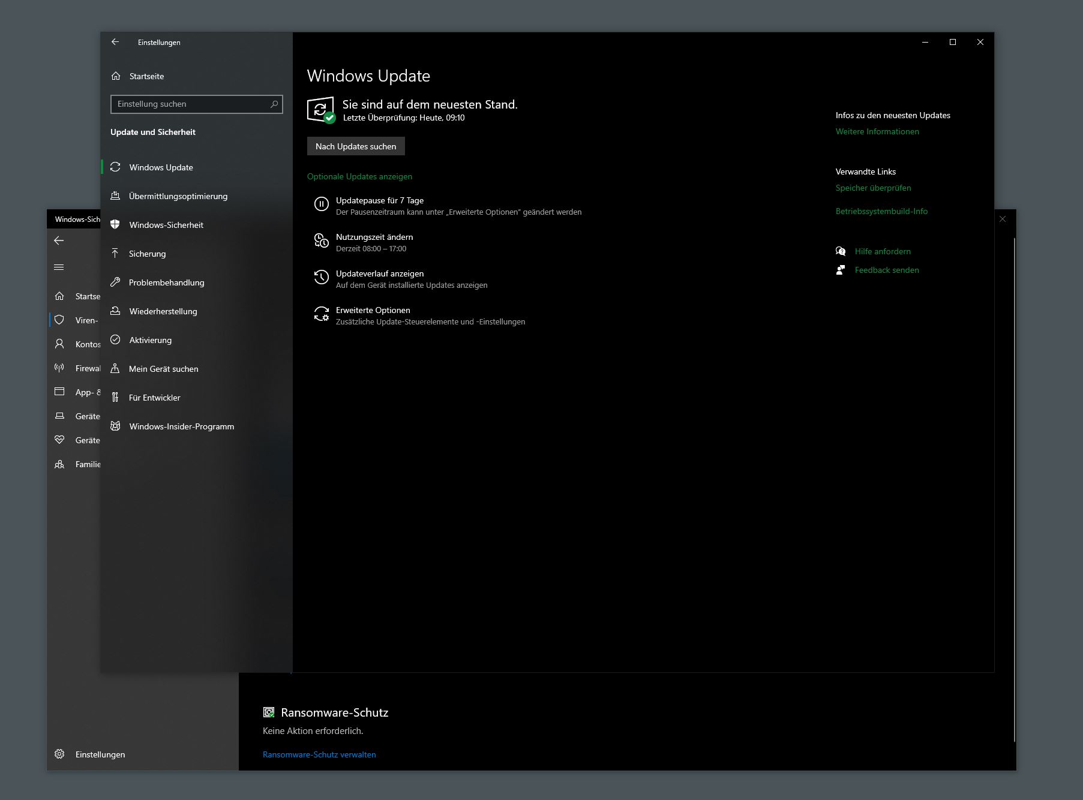
Task: Click Firewall signal icon in Windows-Sicherheit
Action: point(59,368)
